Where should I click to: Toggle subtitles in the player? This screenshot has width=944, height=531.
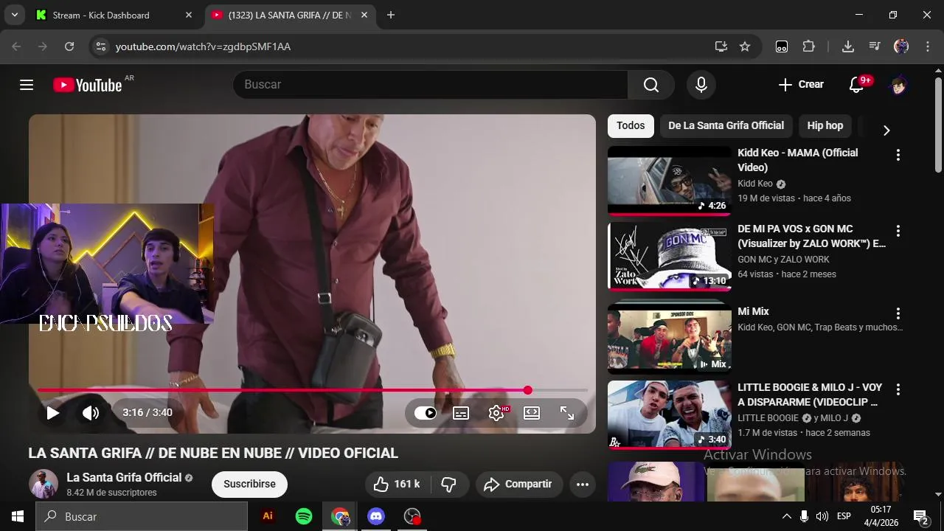click(x=461, y=413)
